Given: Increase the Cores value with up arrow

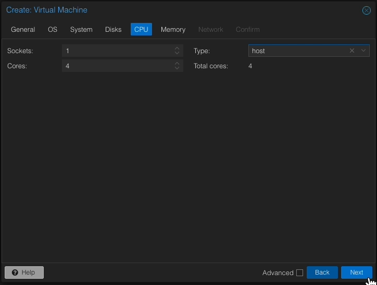Looking at the screenshot, I should tap(177, 63).
